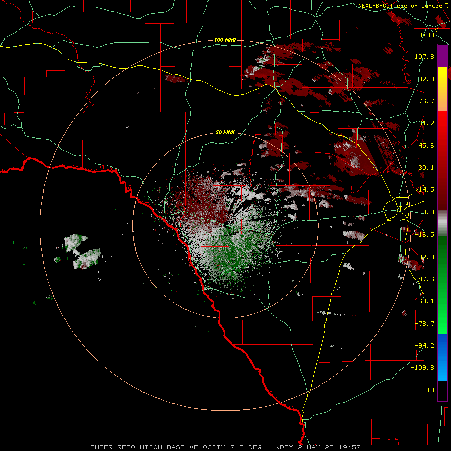Click the blue segment of the velocity color bar
Screen dimensions: 451x451
pos(442,357)
